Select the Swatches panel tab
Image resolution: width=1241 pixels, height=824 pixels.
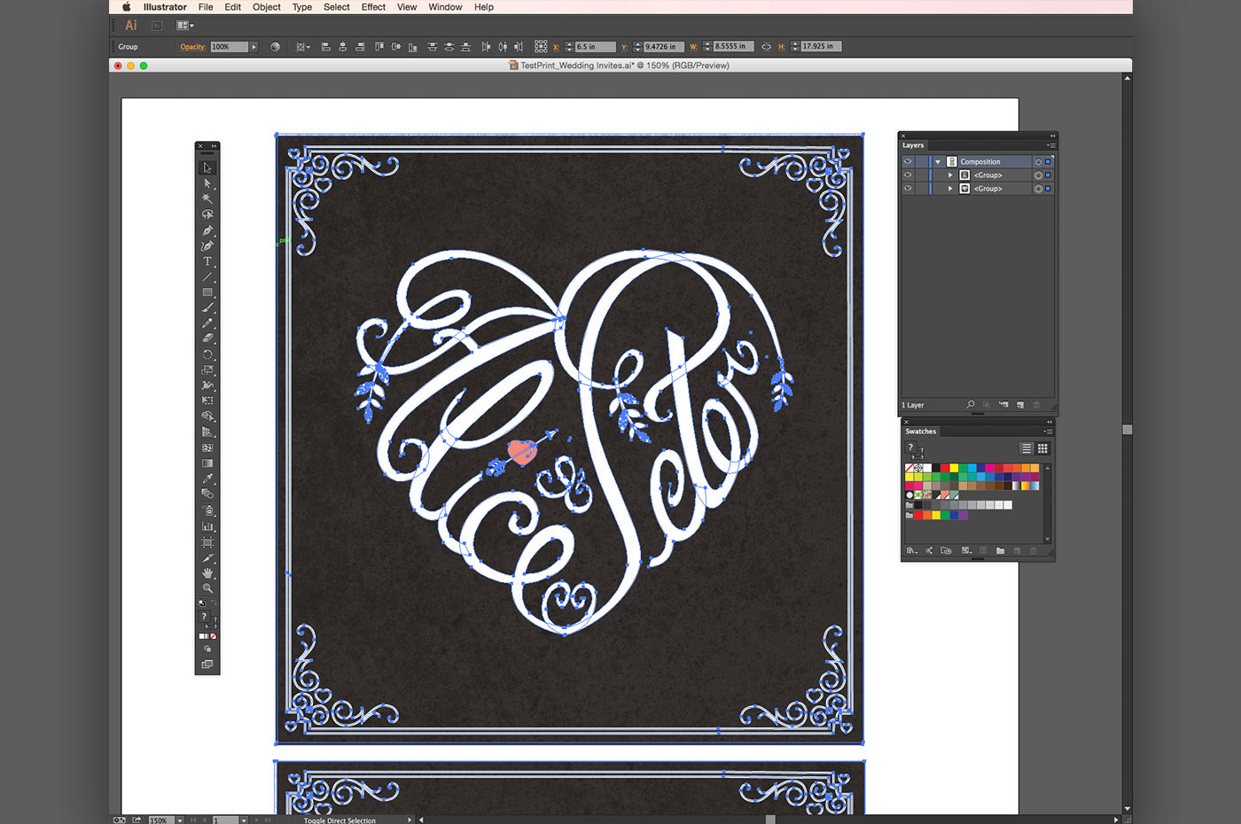click(x=920, y=431)
